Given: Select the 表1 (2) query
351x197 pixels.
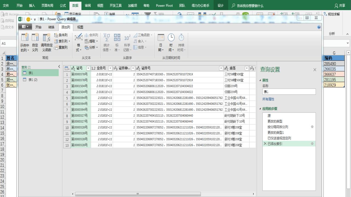Looking at the screenshot, I should click(x=33, y=80).
